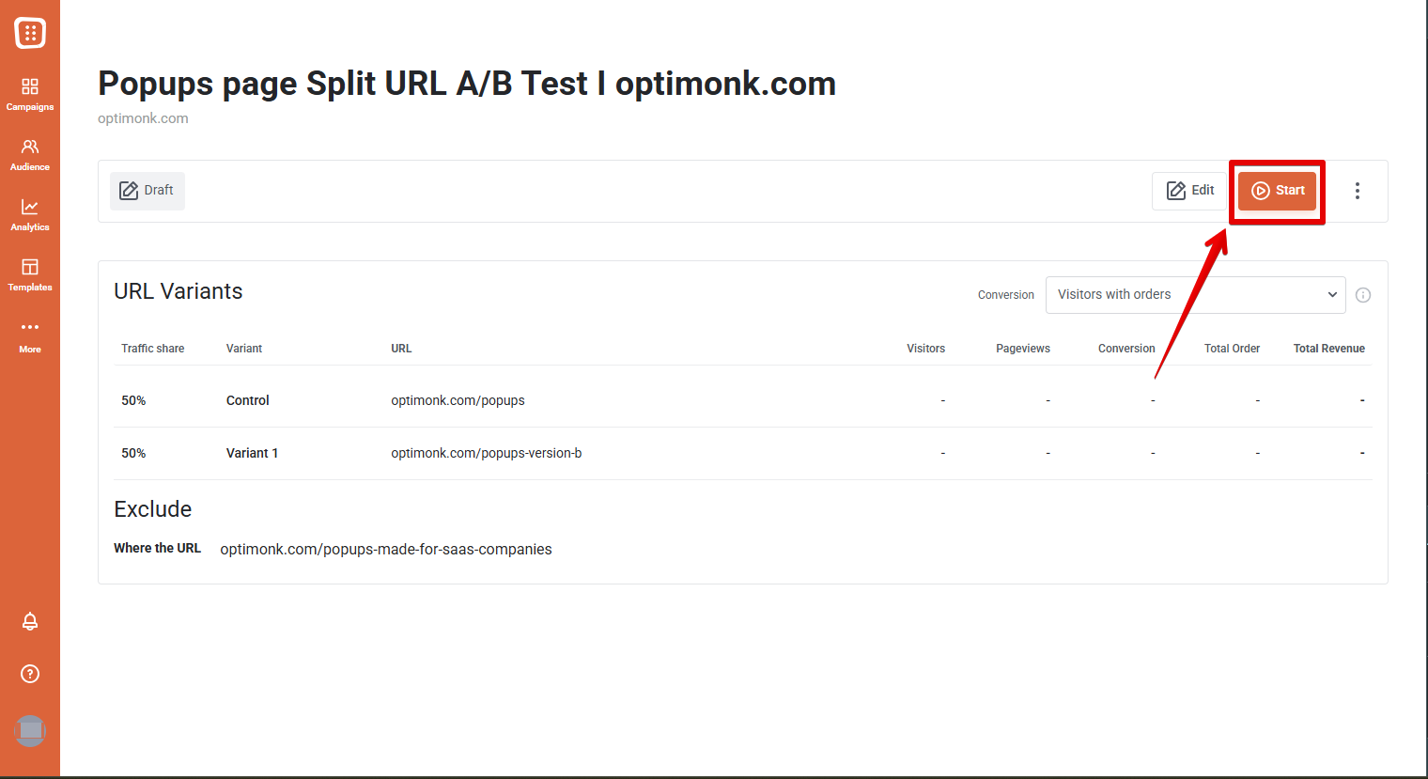The height and width of the screenshot is (779, 1428).
Task: Click the Where the URL label
Action: 158,548
